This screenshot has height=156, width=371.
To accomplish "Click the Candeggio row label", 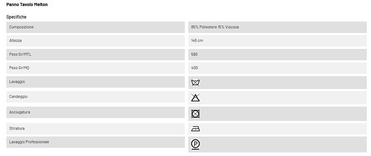I will pyautogui.click(x=18, y=97).
